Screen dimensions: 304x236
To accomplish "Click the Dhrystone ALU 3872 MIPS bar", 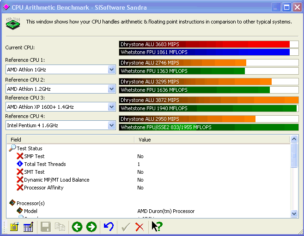I will [209, 100].
